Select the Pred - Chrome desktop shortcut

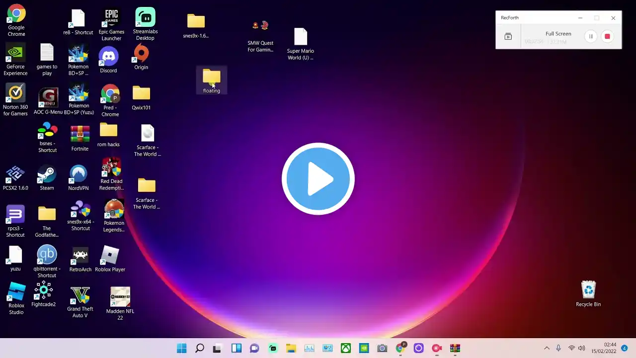tap(110, 101)
